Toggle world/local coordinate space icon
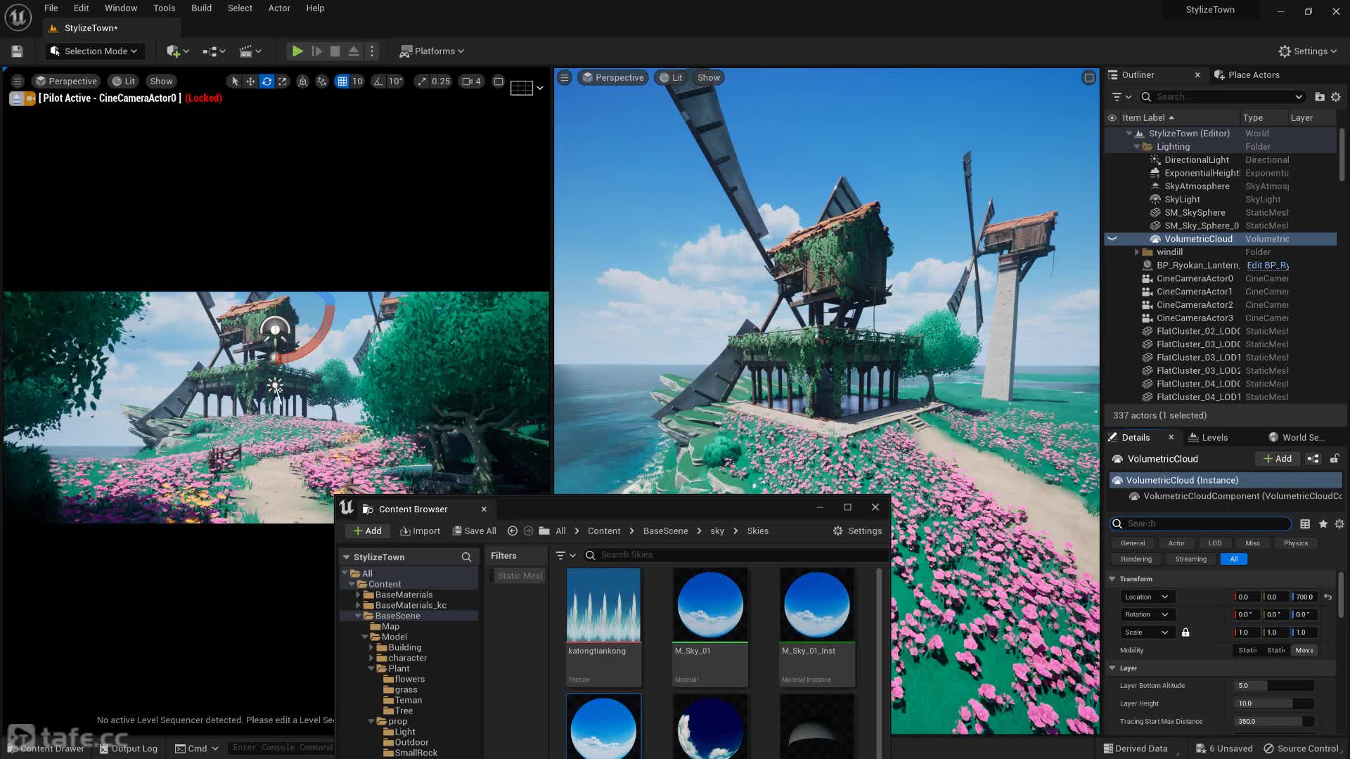Image resolution: width=1350 pixels, height=759 pixels. coord(303,82)
